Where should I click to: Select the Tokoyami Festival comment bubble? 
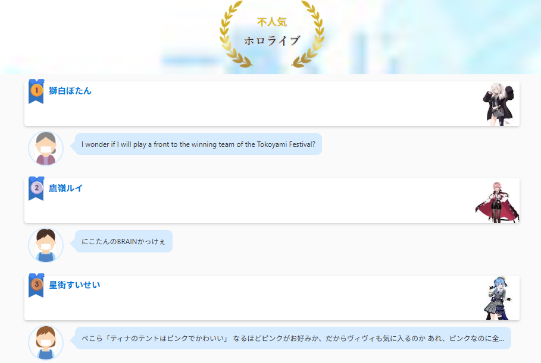coord(198,144)
